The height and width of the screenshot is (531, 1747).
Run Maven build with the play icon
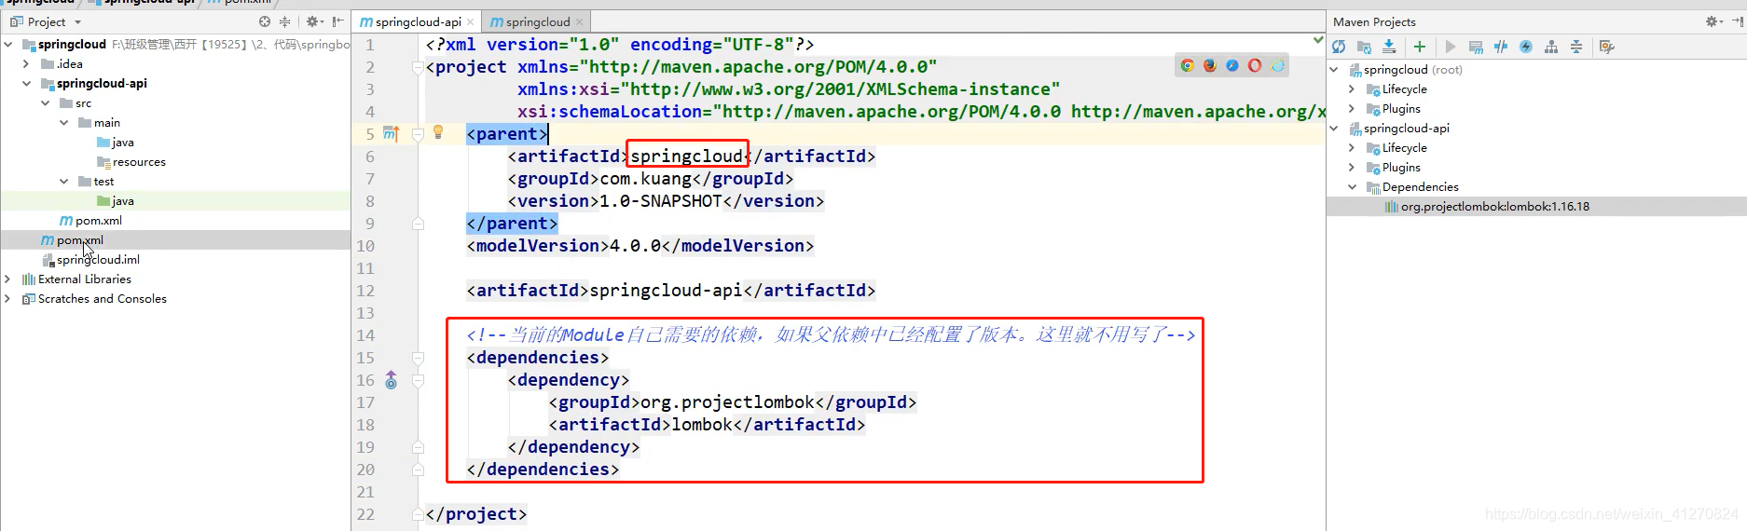pyautogui.click(x=1450, y=47)
